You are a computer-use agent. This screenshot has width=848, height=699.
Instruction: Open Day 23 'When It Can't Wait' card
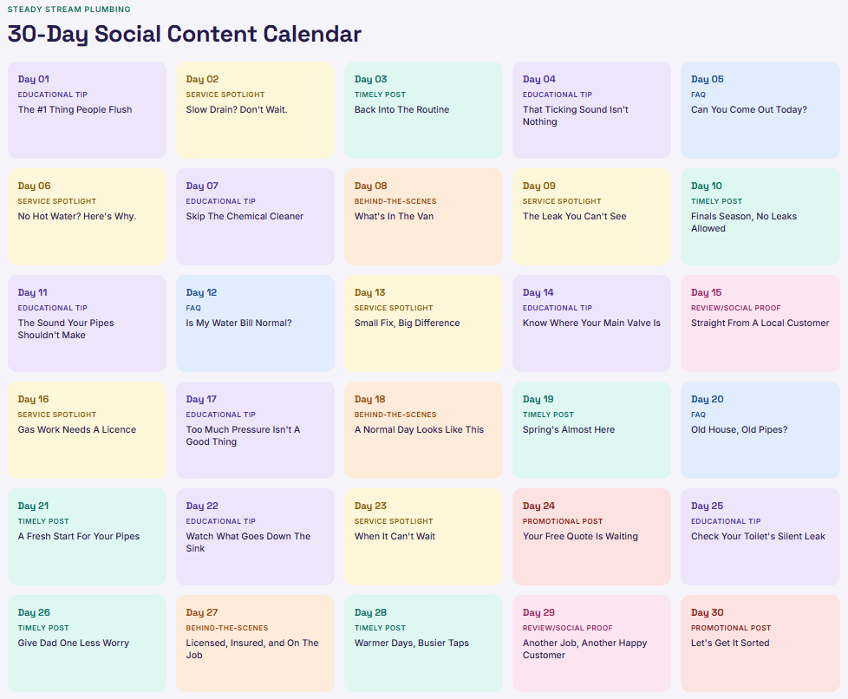point(423,536)
